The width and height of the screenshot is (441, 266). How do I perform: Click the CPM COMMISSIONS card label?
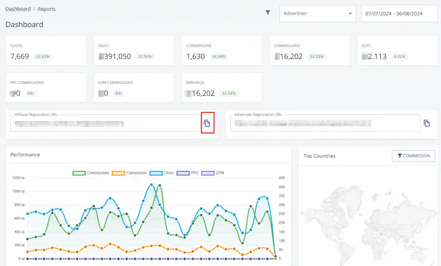click(115, 83)
